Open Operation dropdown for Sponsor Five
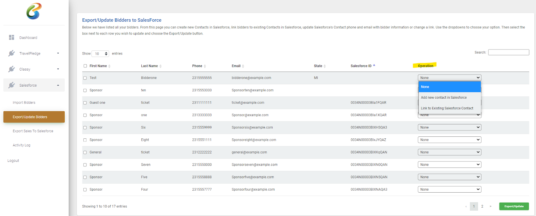The image size is (536, 216). 449,177
